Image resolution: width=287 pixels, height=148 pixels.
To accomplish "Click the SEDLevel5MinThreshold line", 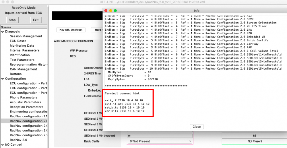I will (193, 69).
